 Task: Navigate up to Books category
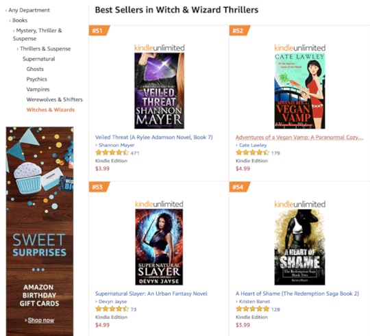[20, 21]
